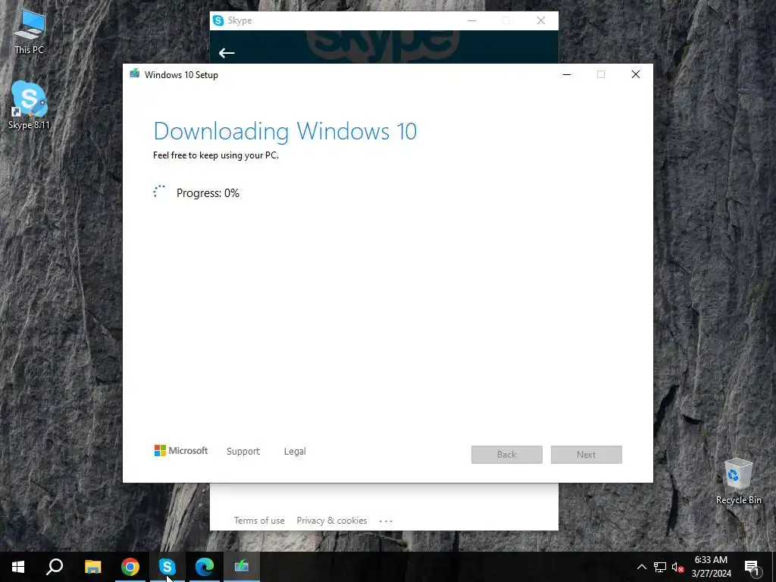
Task: Open Microsoft Edge from taskbar
Action: coord(205,567)
